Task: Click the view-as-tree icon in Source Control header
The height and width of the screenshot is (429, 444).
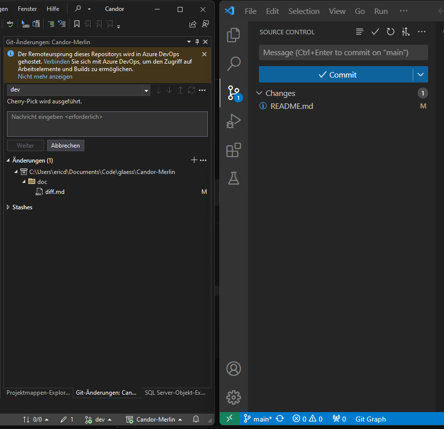Action: pos(360,32)
